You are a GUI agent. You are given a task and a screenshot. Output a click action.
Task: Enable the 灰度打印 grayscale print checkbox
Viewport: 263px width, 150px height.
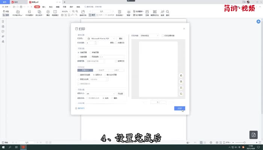(x=116, y=43)
